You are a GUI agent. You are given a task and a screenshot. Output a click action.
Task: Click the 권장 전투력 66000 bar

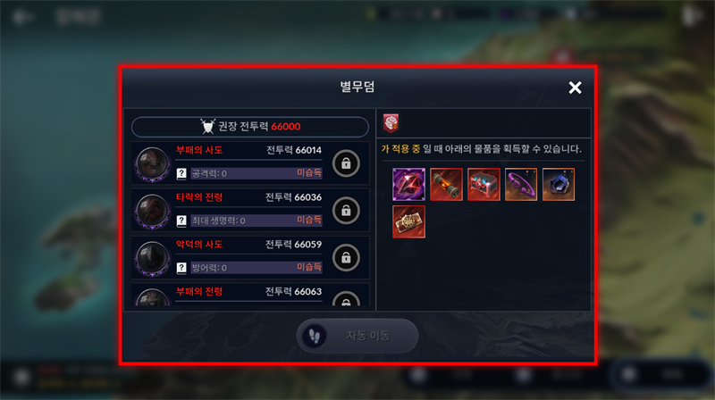(x=250, y=127)
